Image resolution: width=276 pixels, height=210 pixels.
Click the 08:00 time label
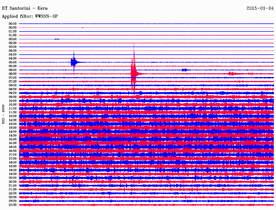click(13, 85)
